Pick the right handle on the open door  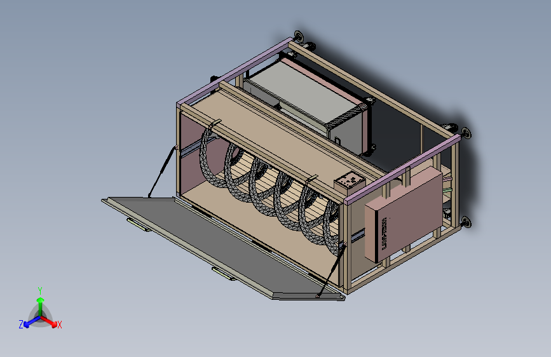click(x=223, y=274)
